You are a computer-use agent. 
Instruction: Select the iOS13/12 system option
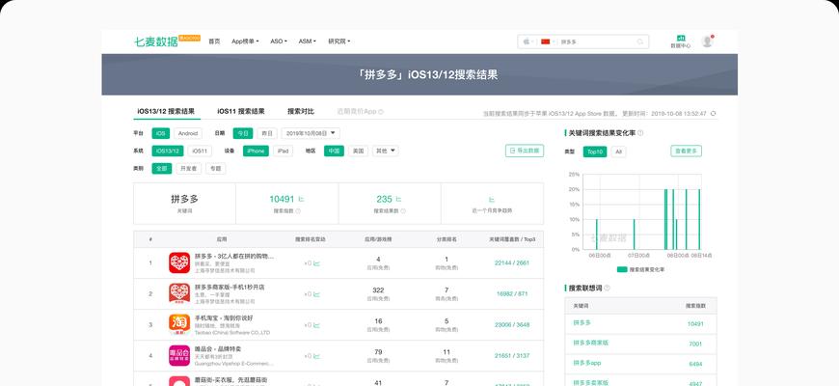pyautogui.click(x=168, y=151)
